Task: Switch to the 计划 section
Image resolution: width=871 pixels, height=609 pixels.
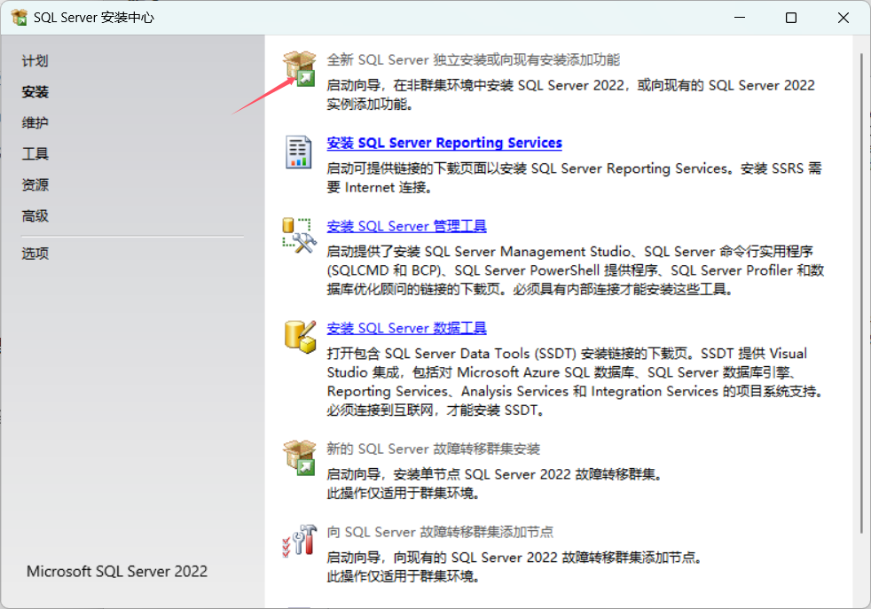Action: [x=34, y=61]
